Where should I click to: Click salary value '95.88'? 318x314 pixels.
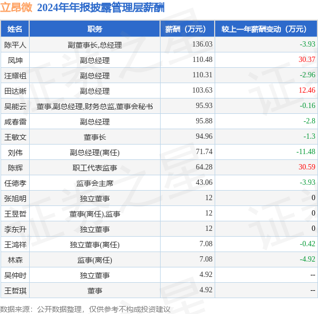click(204, 121)
